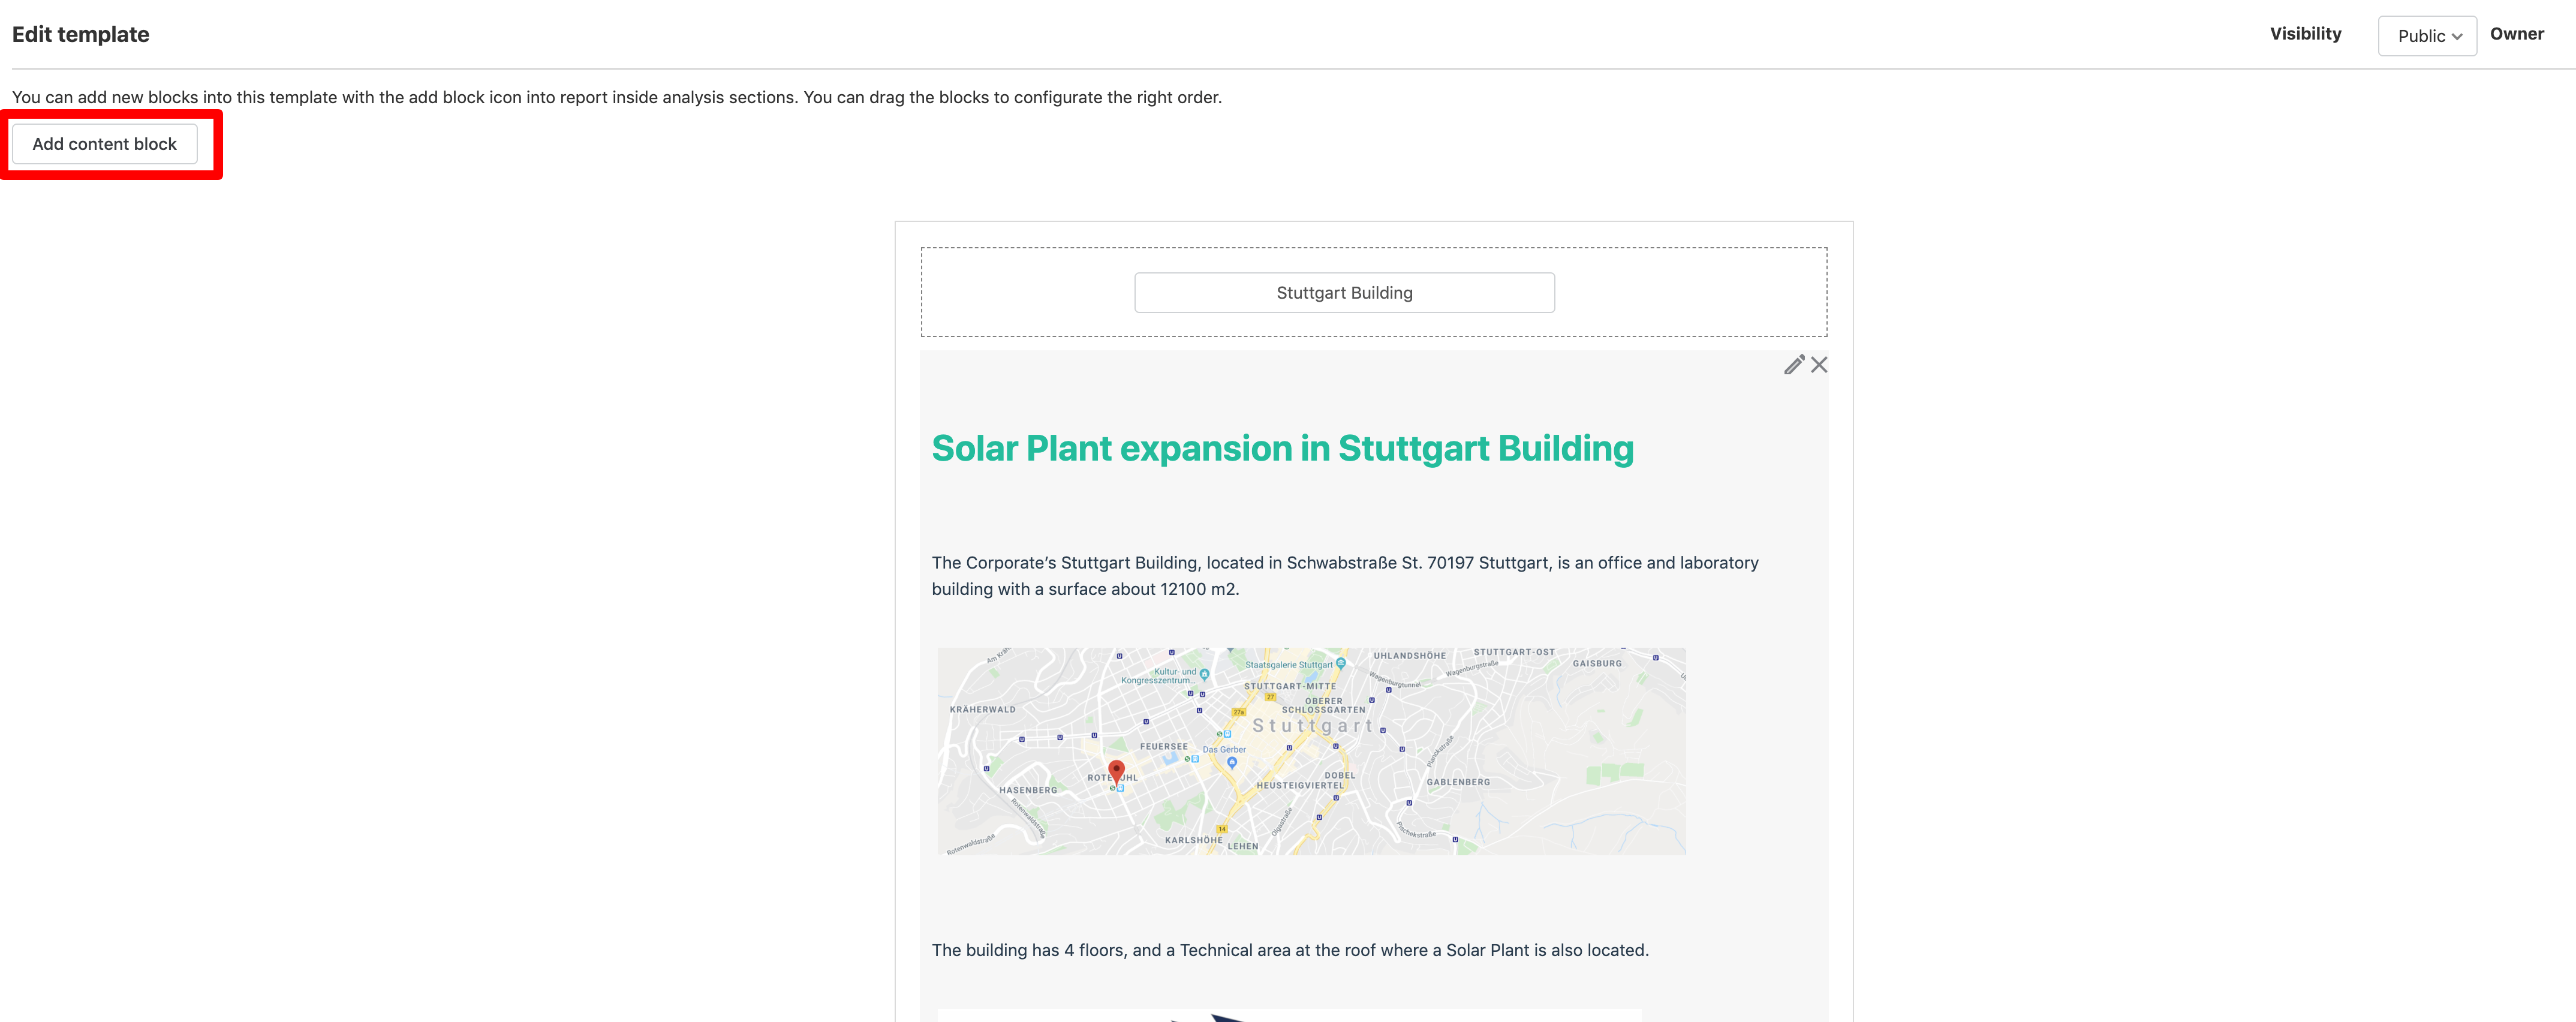Click the paragraph about Corporate's Stuttgart Building

1345,576
